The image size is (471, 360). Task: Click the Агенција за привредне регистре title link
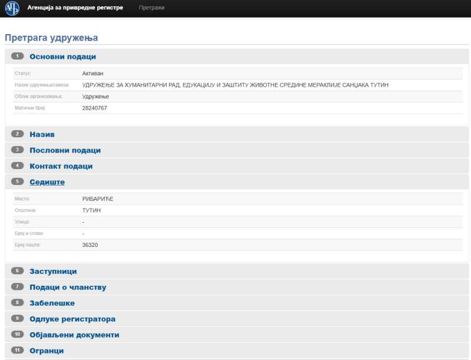point(75,8)
